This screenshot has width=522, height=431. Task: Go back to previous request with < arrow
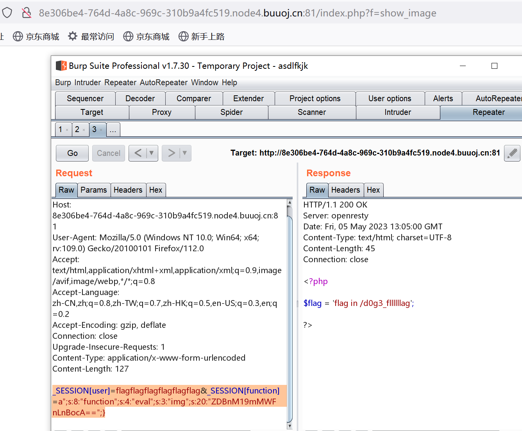click(138, 153)
